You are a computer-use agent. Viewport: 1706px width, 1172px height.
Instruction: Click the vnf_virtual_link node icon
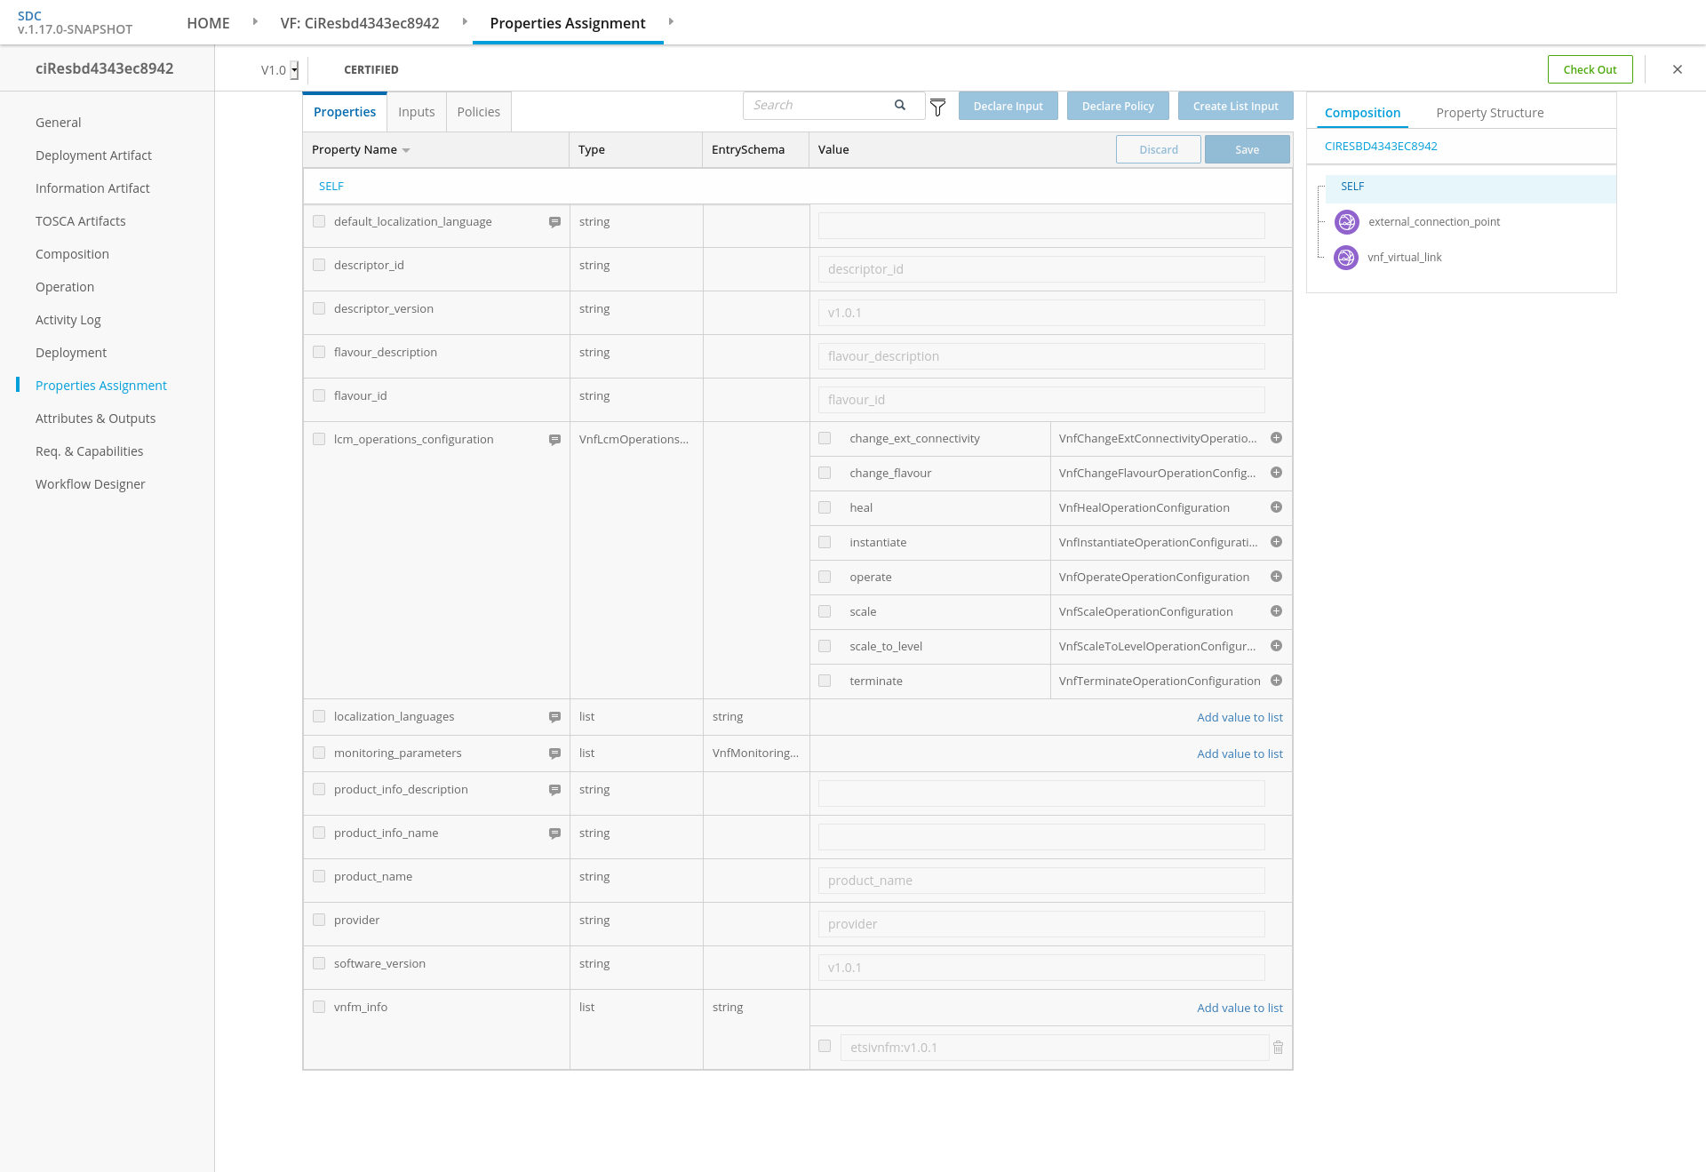tap(1347, 258)
